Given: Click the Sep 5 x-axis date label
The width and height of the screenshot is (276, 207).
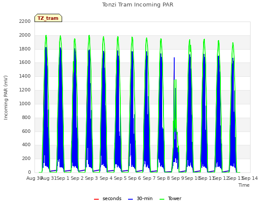Looking at the screenshot, I should pyautogui.click(x=120, y=178).
